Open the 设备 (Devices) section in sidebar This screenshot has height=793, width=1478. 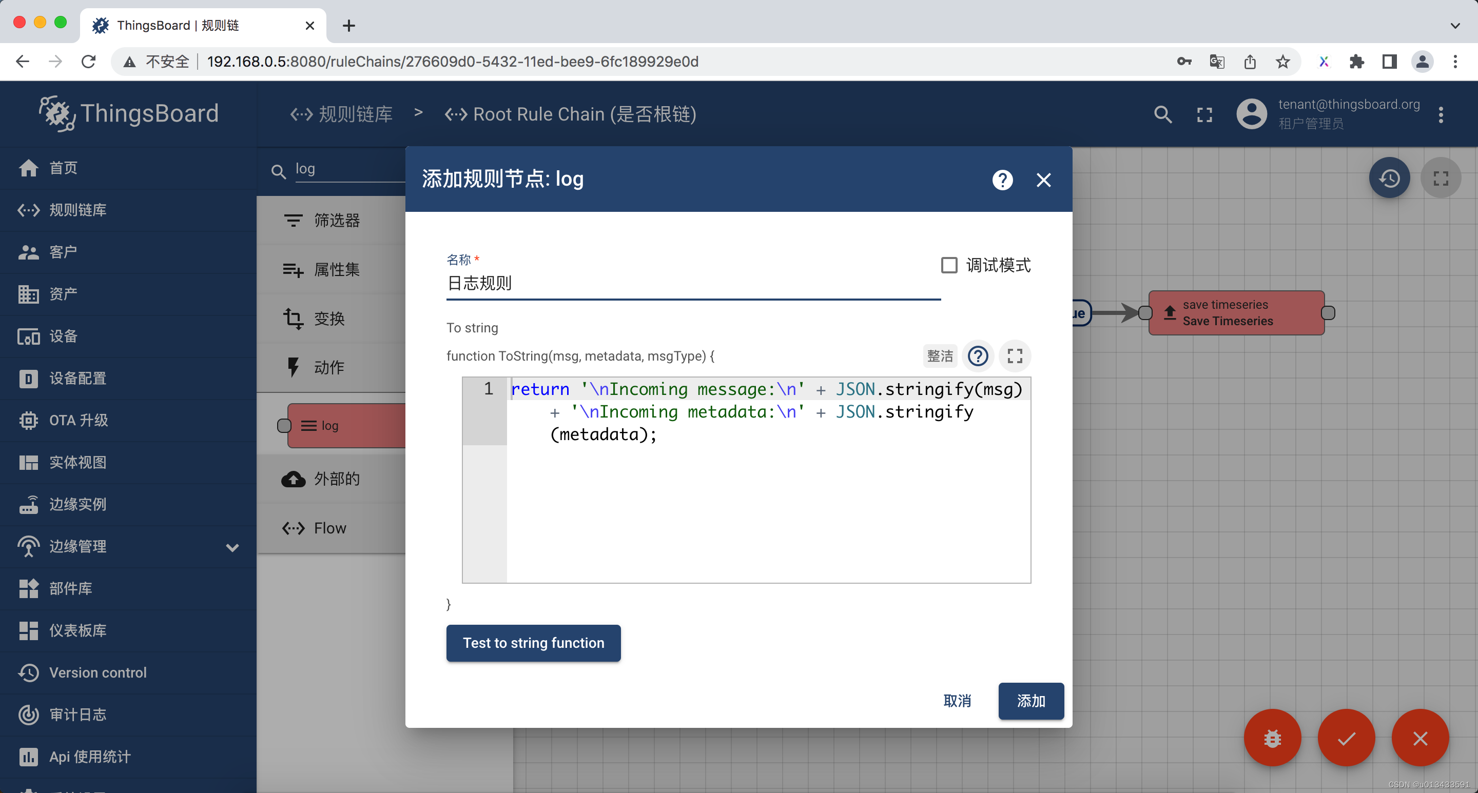click(63, 336)
